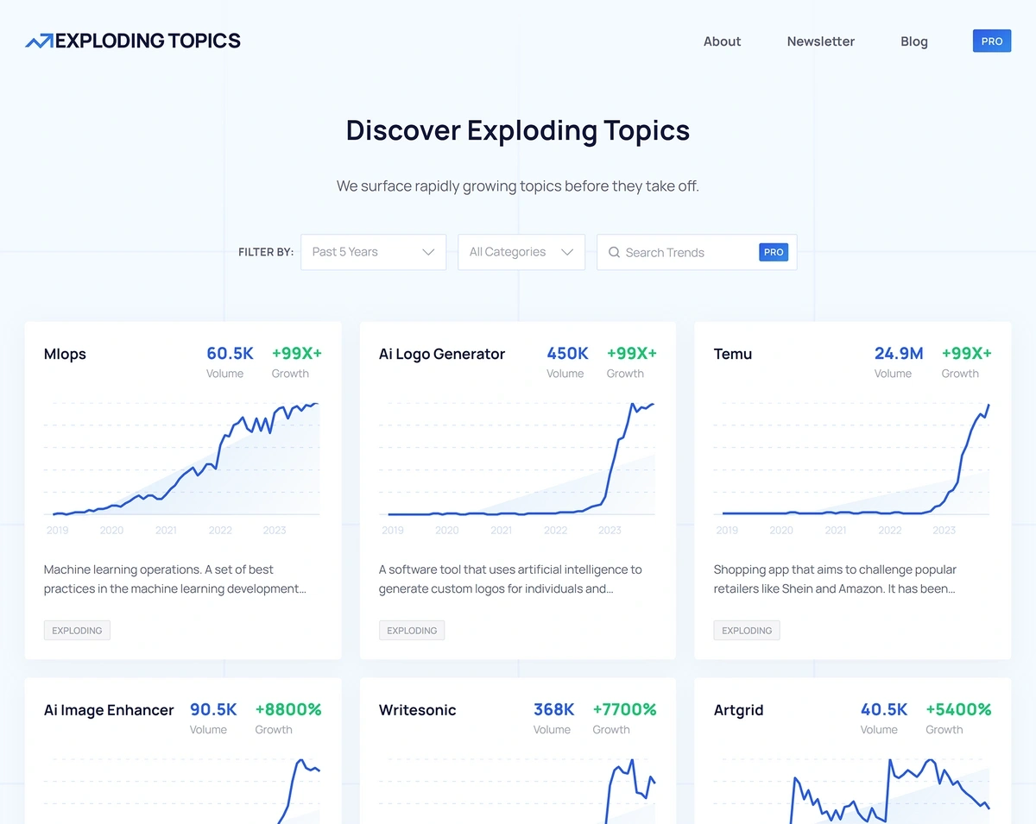Open the Writesonic topic title
This screenshot has height=824, width=1036.
[417, 710]
